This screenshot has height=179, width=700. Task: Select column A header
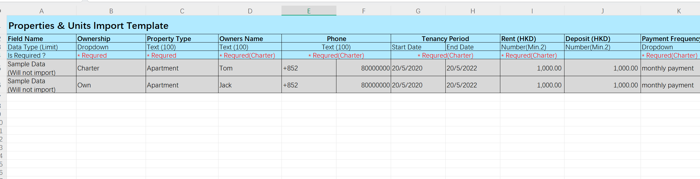pos(41,11)
